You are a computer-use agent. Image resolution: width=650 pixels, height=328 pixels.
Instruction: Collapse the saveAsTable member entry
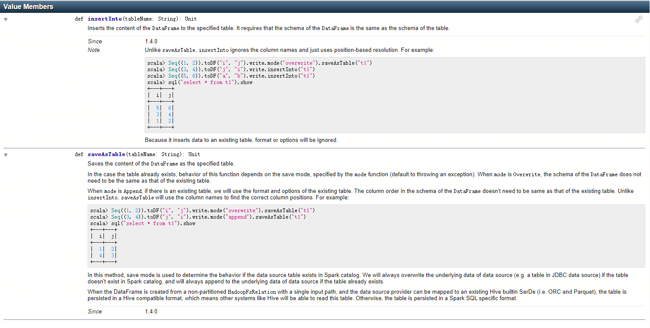click(x=5, y=154)
